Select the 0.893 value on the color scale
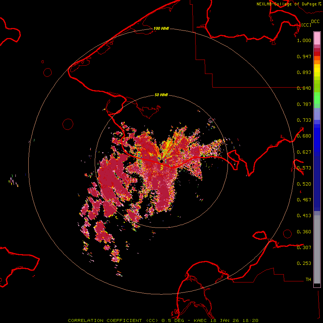 pyautogui.click(x=304, y=72)
